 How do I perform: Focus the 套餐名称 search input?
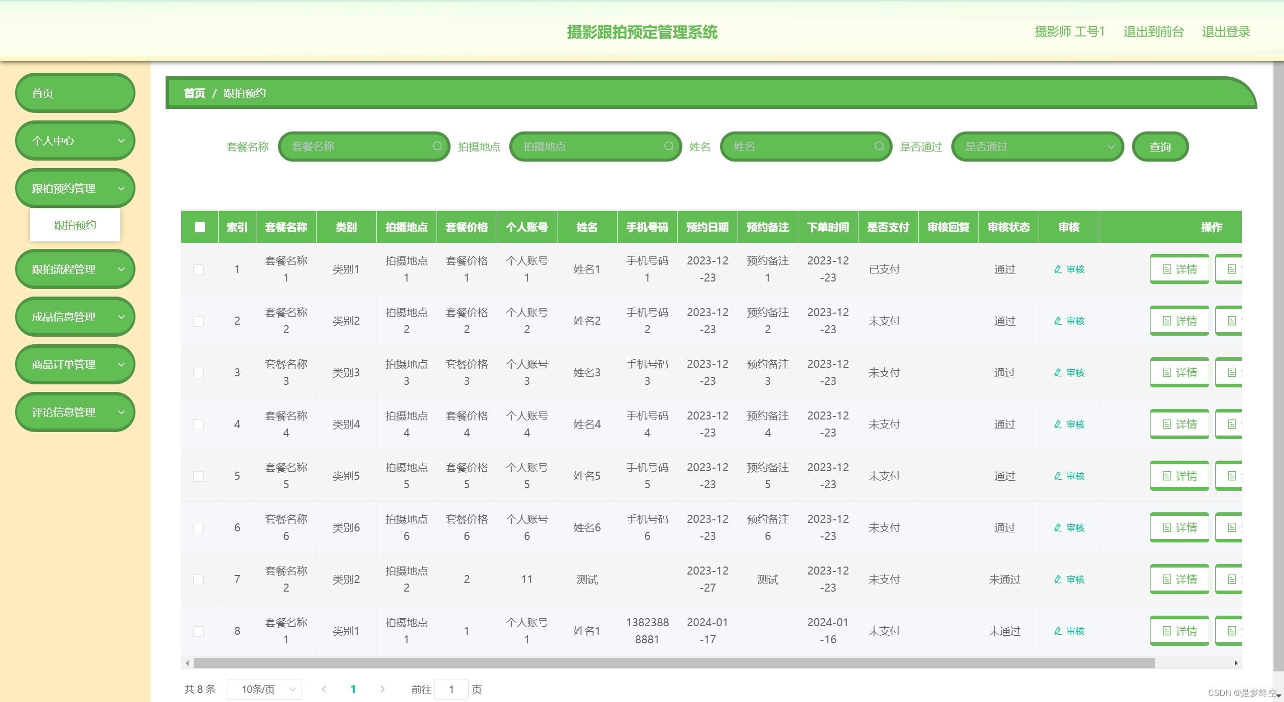[364, 147]
